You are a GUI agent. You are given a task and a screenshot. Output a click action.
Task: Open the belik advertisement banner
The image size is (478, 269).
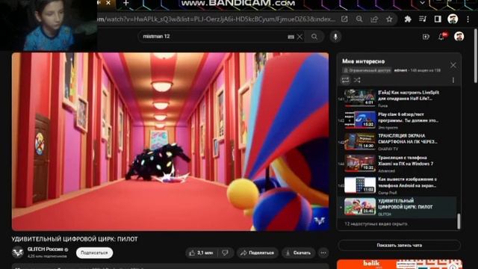400,264
